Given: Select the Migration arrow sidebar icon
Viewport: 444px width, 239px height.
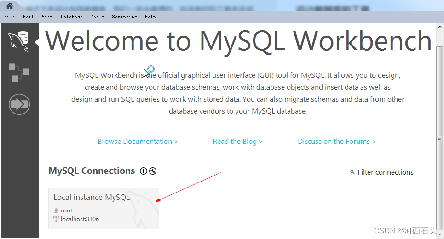Looking at the screenshot, I should (x=19, y=104).
